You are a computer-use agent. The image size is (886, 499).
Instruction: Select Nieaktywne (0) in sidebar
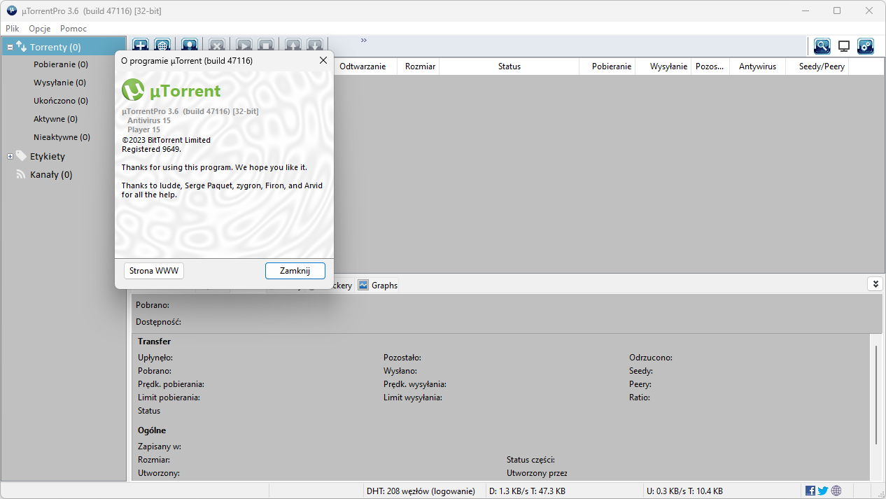click(62, 137)
